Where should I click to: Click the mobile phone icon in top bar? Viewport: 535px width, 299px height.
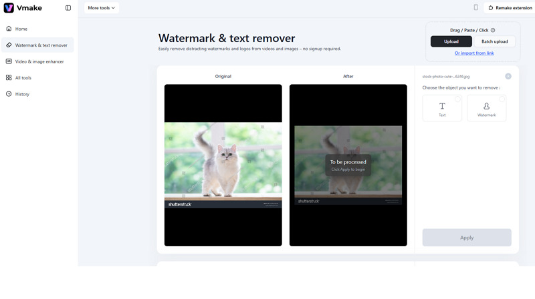coord(475,7)
